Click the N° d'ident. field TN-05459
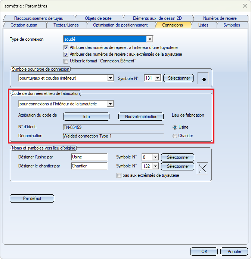The image size is (251, 259). (113, 127)
